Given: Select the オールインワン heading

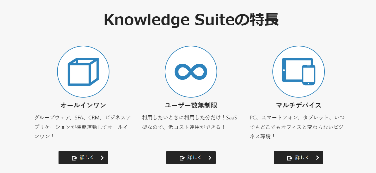Looking at the screenshot, I should coord(83,105).
